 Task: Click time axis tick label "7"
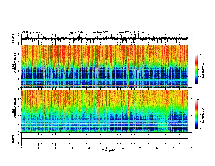pyautogui.click(x=140, y=148)
